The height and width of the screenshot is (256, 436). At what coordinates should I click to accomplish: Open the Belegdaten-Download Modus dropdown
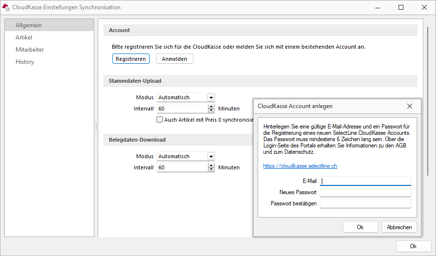click(211, 156)
